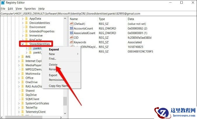Image resolution: width=197 pixels, height=119 pixels.
Task: Click the DeviceIdentities folder icon
Action: [26, 23]
